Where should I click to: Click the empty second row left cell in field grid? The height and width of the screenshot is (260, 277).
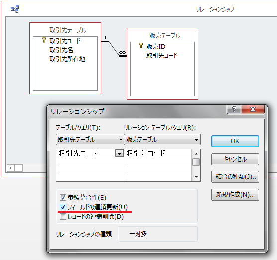(90, 161)
